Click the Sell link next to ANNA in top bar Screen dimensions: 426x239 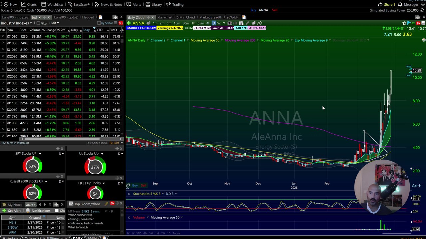275,10
